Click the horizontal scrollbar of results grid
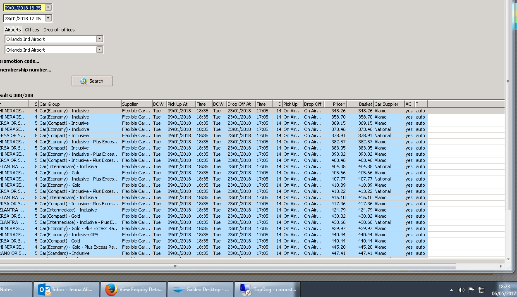Image resolution: width=517 pixels, height=297 pixels. (228, 266)
